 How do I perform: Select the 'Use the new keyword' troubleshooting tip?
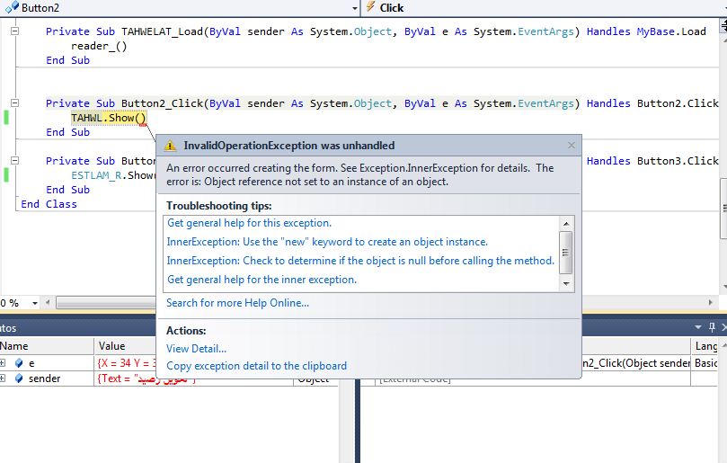(327, 242)
